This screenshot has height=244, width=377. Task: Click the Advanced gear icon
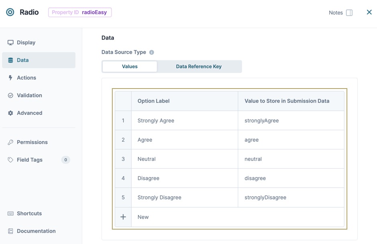click(10, 113)
